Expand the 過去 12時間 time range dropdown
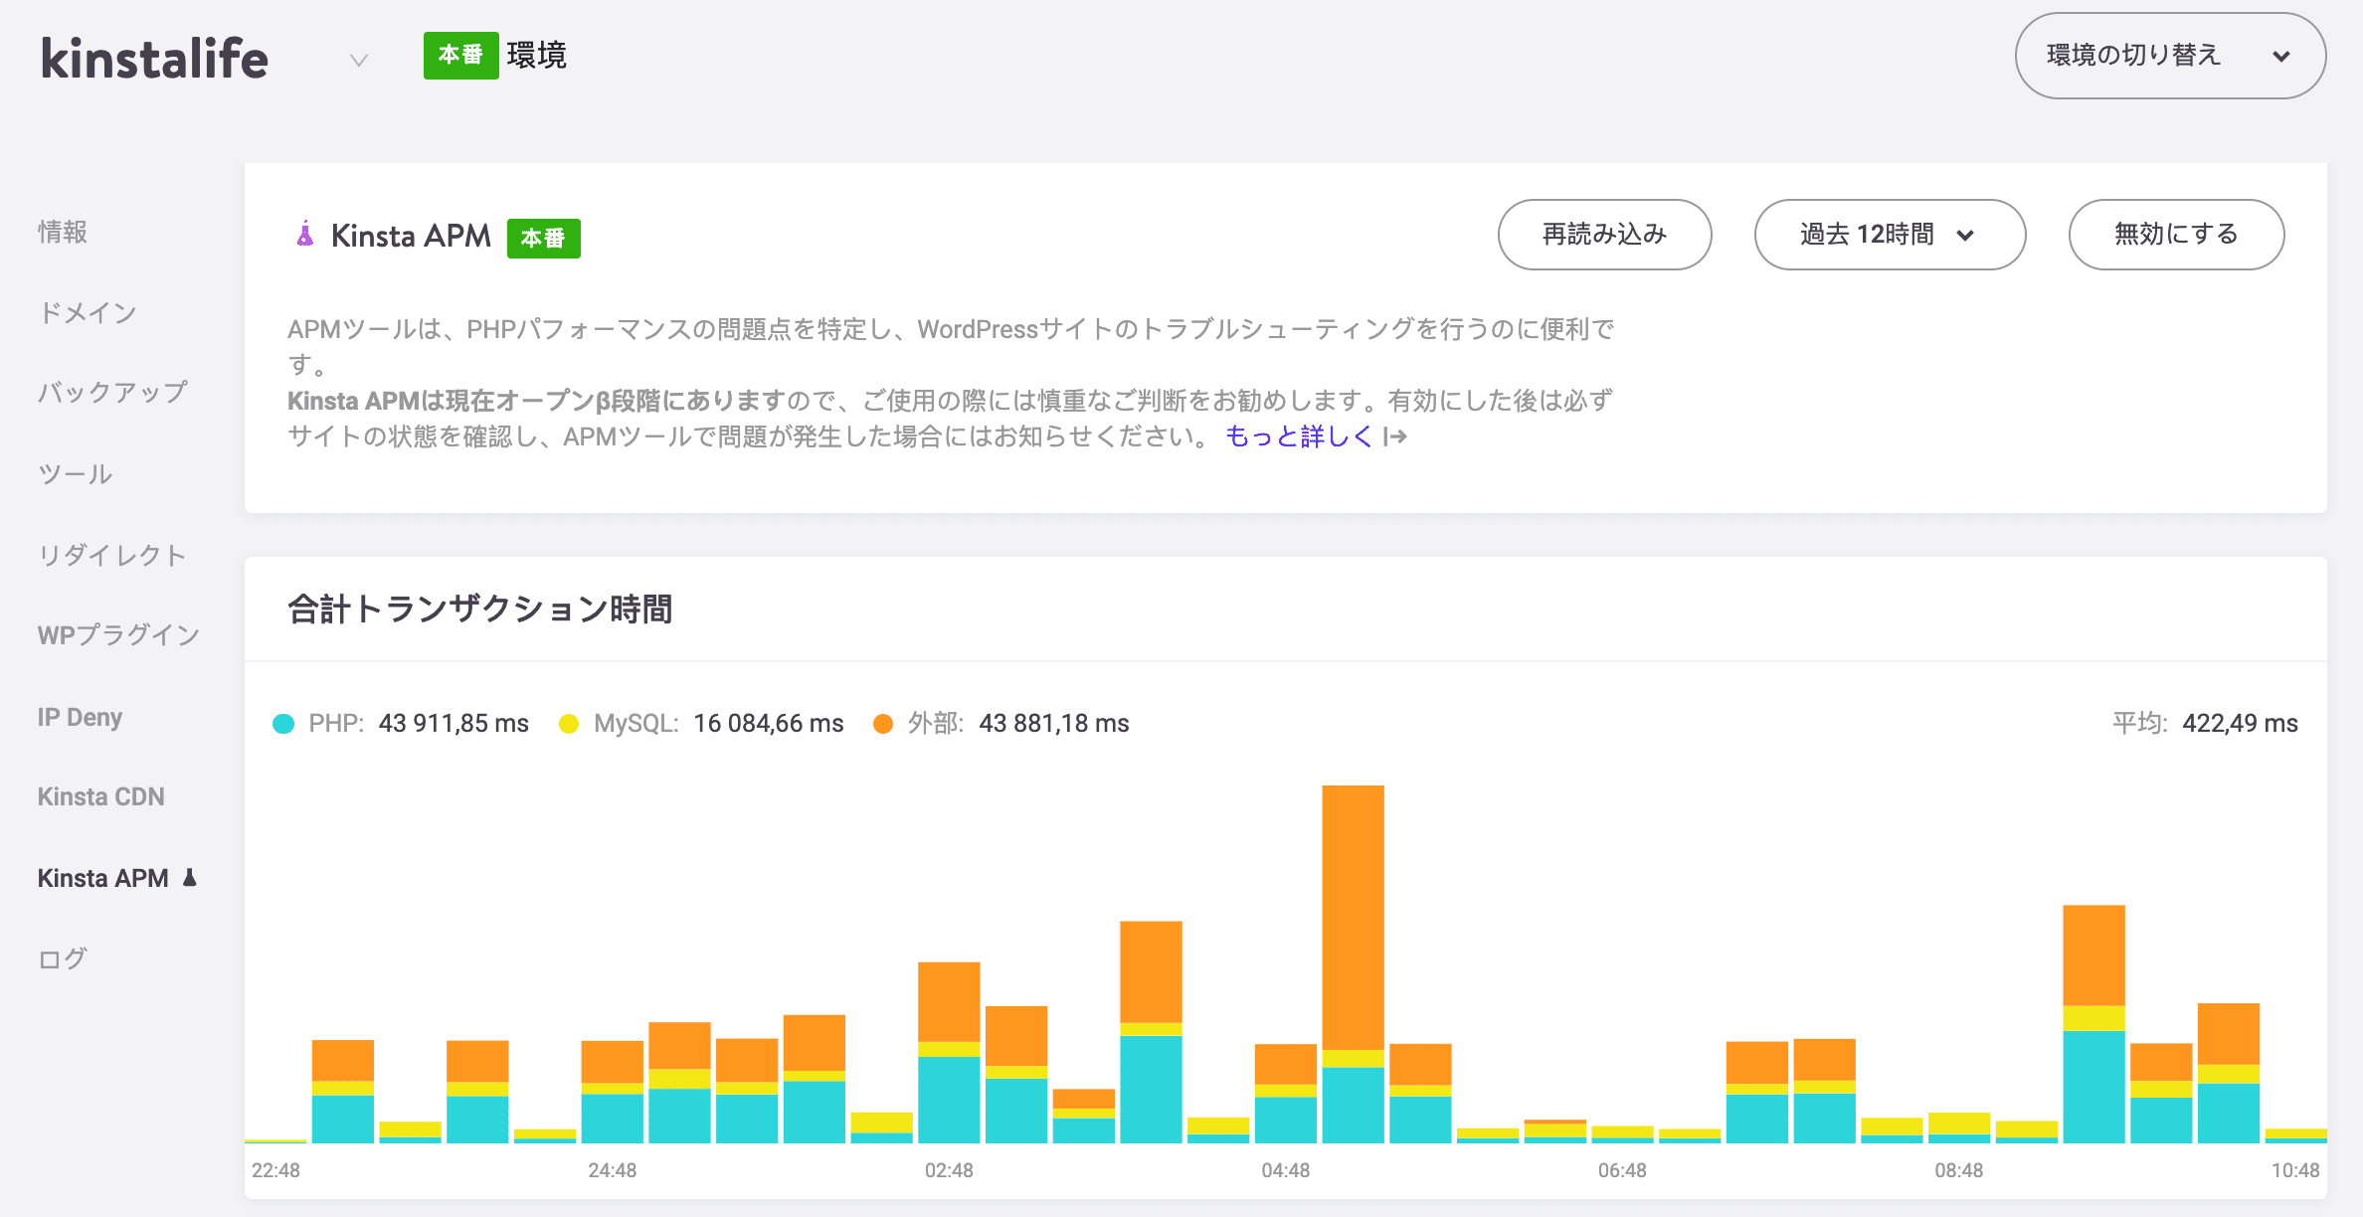2363x1217 pixels. click(x=1888, y=235)
